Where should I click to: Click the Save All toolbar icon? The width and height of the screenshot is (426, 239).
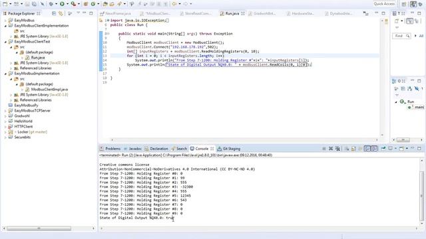pyautogui.click(x=34, y=4)
